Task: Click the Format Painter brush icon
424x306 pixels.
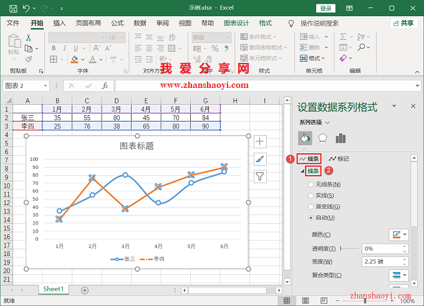Action: [x=29, y=59]
